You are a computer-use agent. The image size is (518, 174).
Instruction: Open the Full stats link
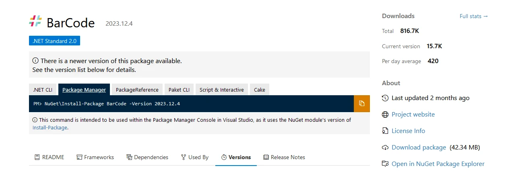[x=474, y=16]
